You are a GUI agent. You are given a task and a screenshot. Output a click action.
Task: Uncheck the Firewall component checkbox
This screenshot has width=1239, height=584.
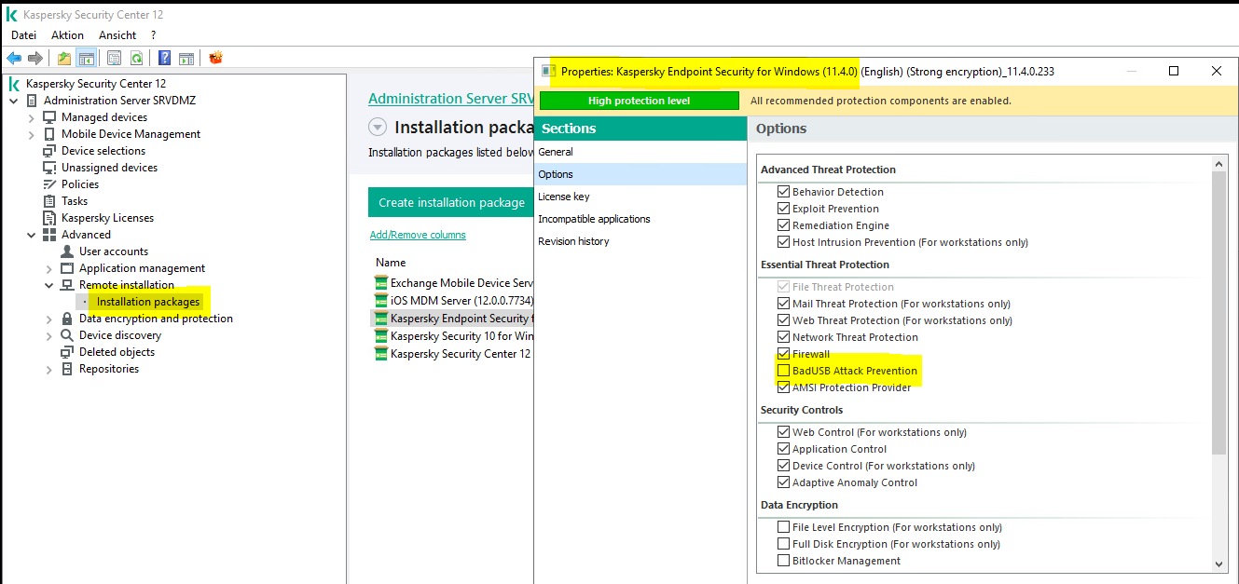click(x=784, y=354)
